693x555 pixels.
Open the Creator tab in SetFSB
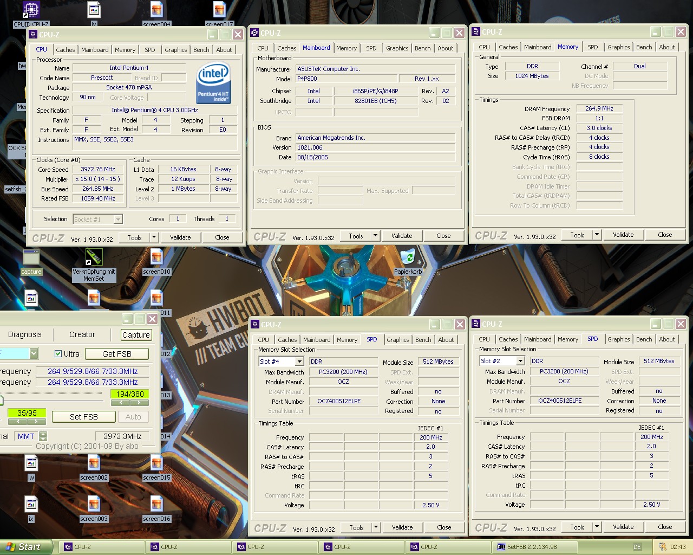point(82,335)
